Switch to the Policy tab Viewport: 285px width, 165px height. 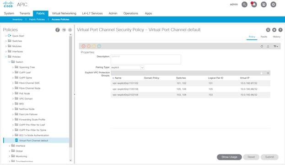pos(252,37)
